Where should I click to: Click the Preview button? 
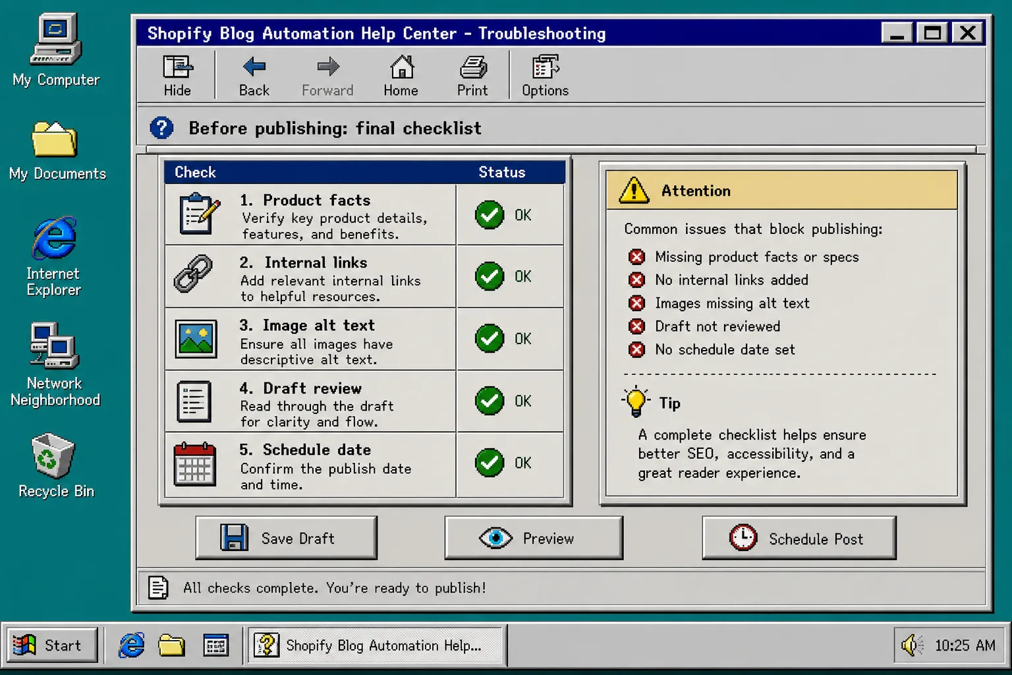click(x=534, y=538)
